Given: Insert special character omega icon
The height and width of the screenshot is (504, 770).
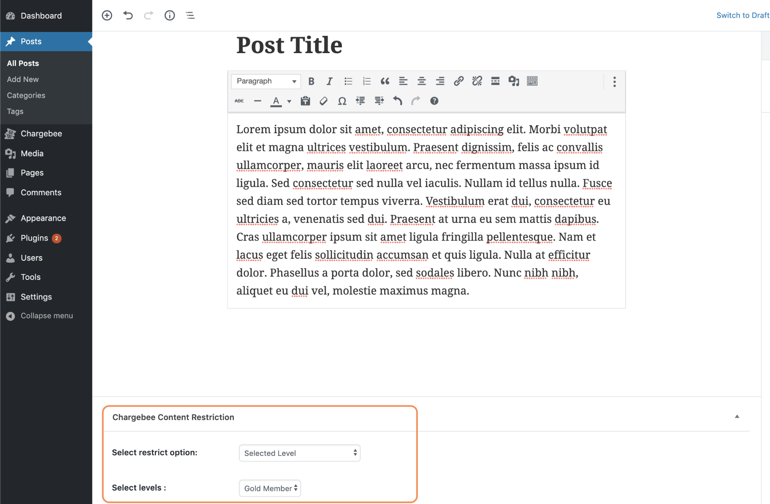Looking at the screenshot, I should [342, 101].
